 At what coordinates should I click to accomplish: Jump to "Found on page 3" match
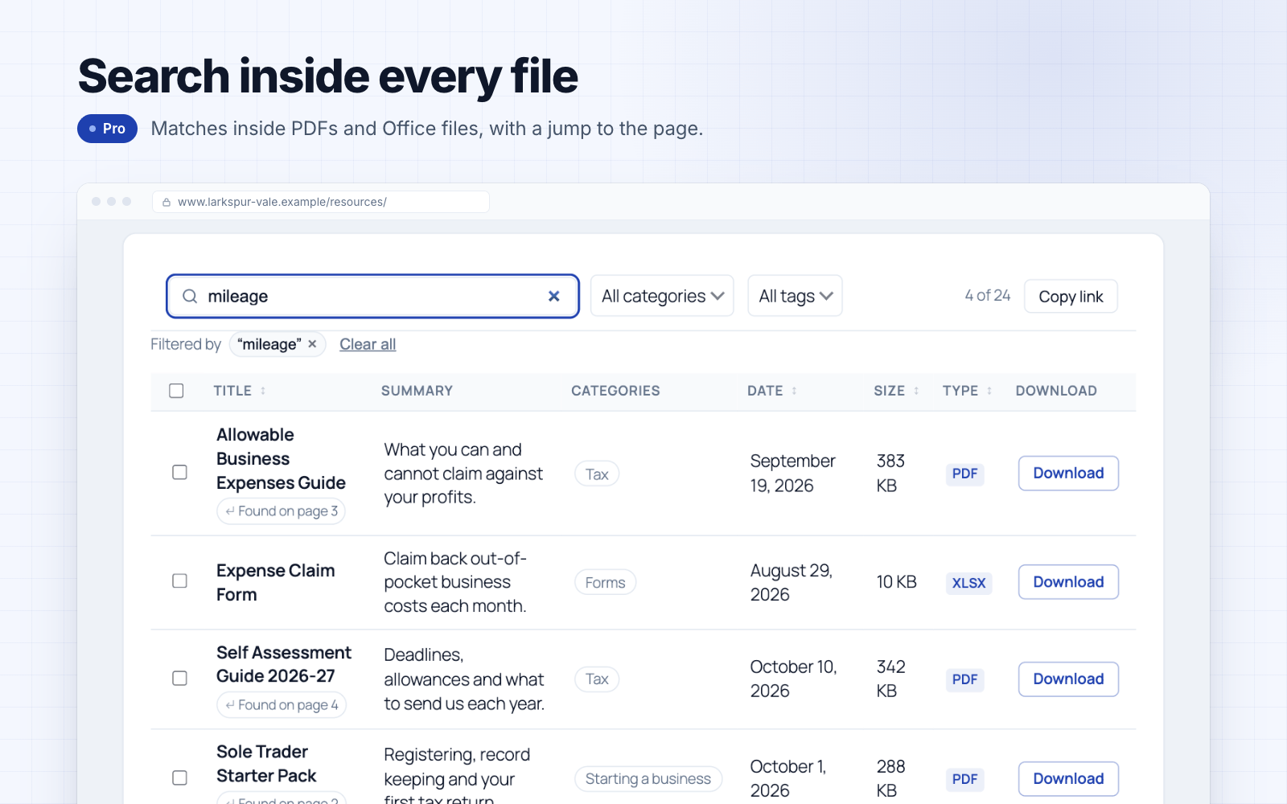[282, 511]
